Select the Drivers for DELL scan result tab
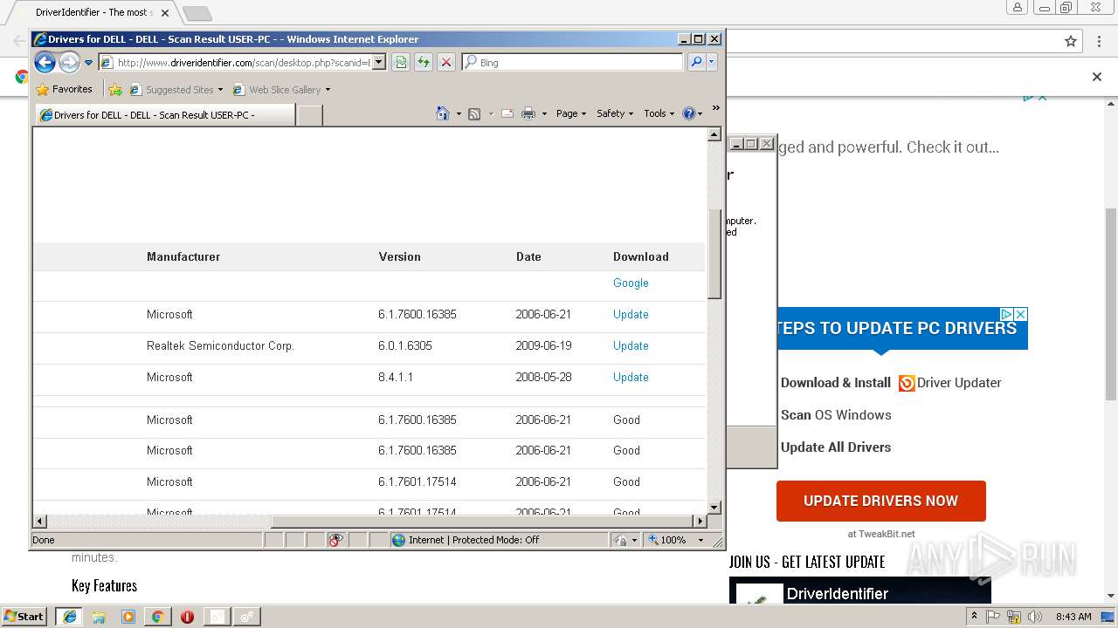 coord(165,115)
